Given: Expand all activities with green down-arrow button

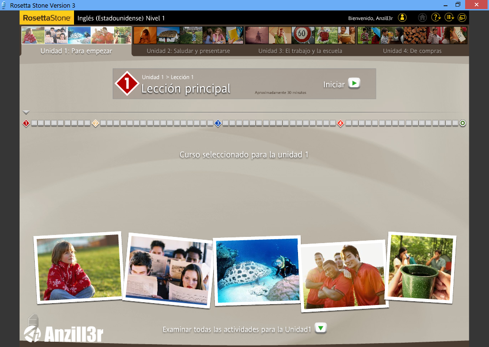Looking at the screenshot, I should tap(320, 328).
